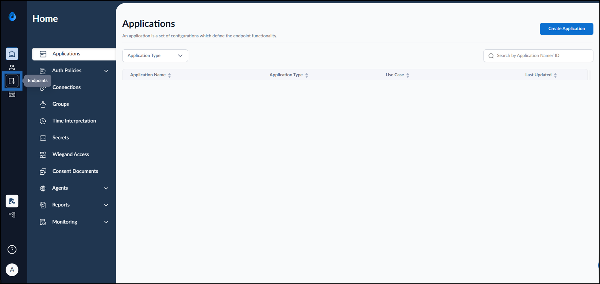This screenshot has height=284, width=600.
Task: Sort by Last Updated column arrows
Action: 555,75
